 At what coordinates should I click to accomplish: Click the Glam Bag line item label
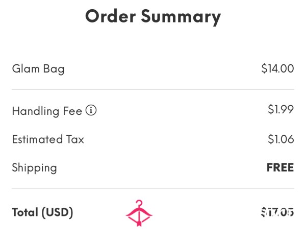[38, 69]
